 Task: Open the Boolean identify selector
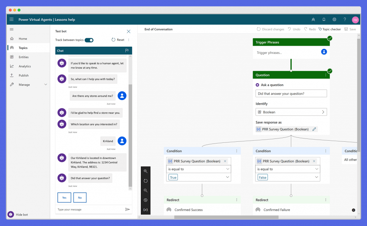tap(291, 112)
